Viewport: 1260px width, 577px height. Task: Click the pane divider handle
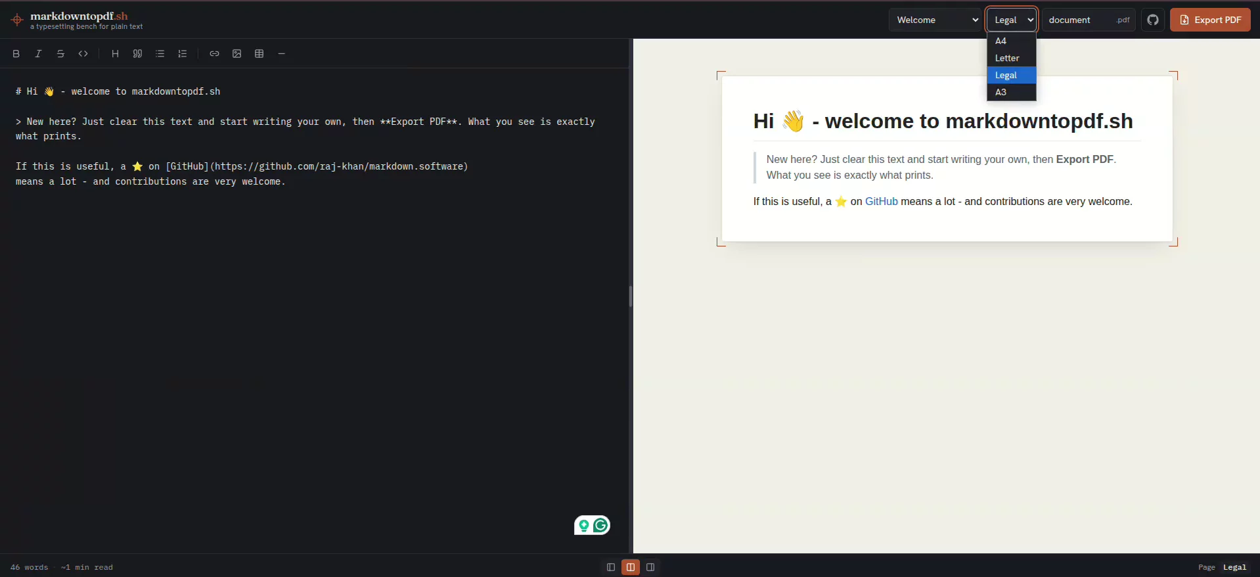point(631,296)
